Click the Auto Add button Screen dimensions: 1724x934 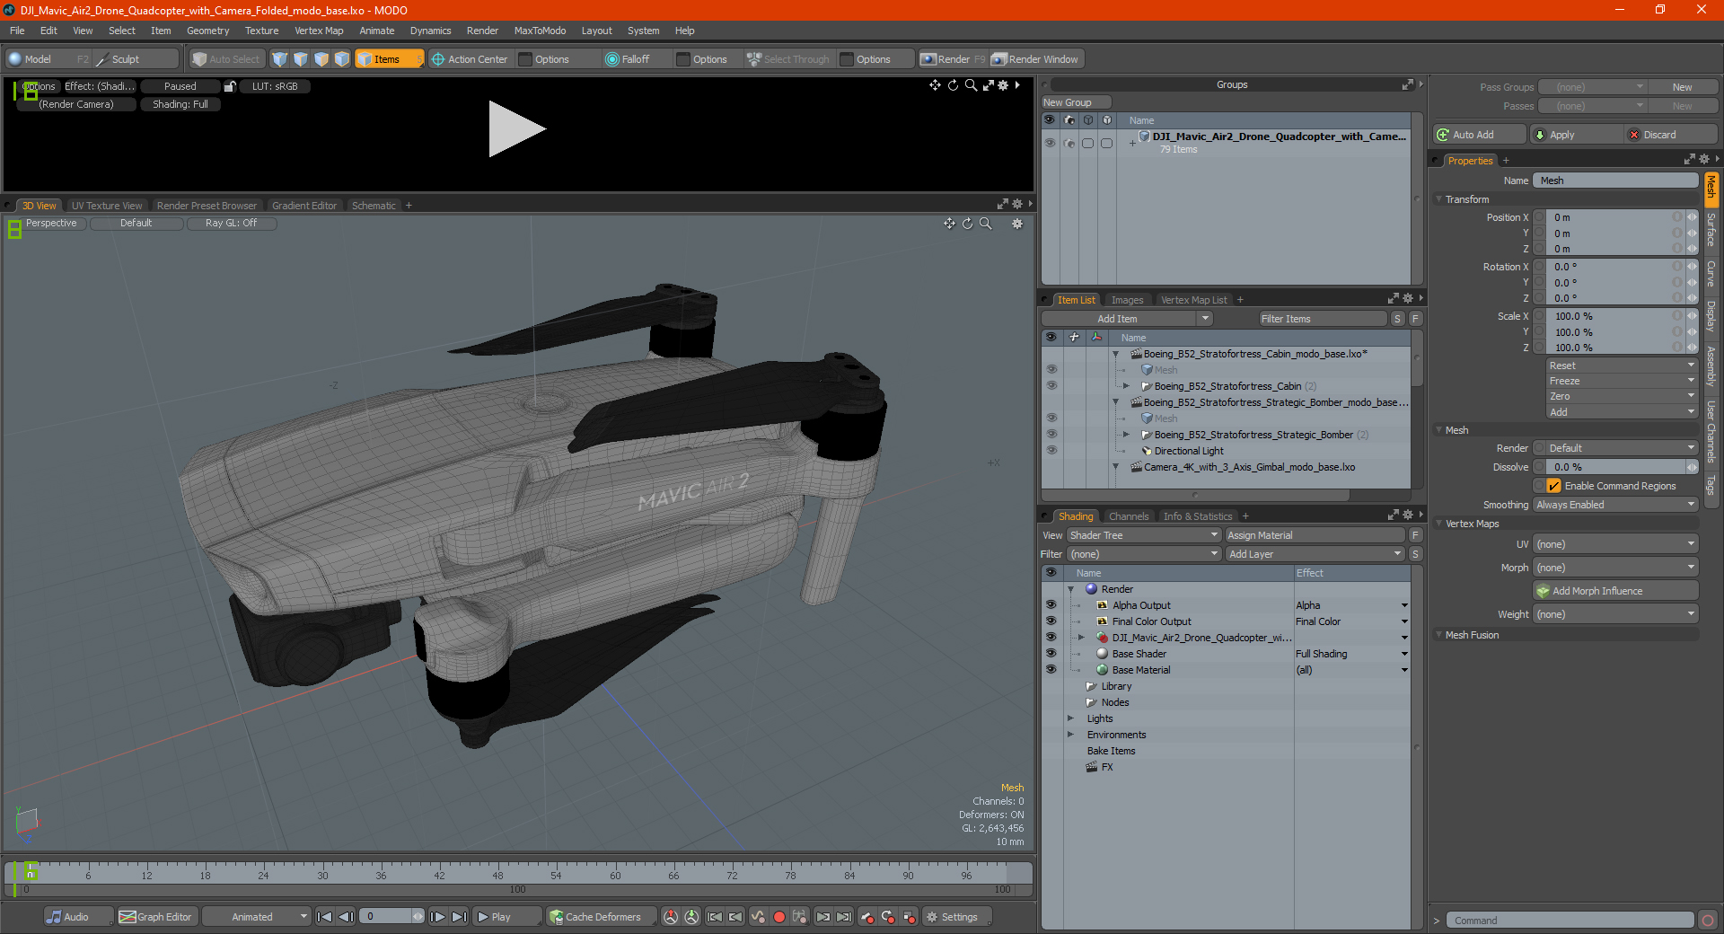click(x=1479, y=135)
